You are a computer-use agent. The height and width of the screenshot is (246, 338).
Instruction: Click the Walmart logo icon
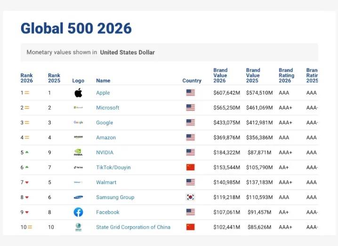point(78,183)
